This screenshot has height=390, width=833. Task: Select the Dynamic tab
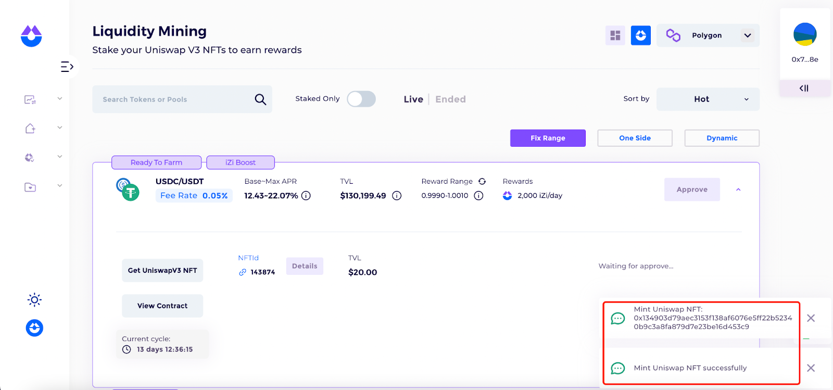pos(722,138)
